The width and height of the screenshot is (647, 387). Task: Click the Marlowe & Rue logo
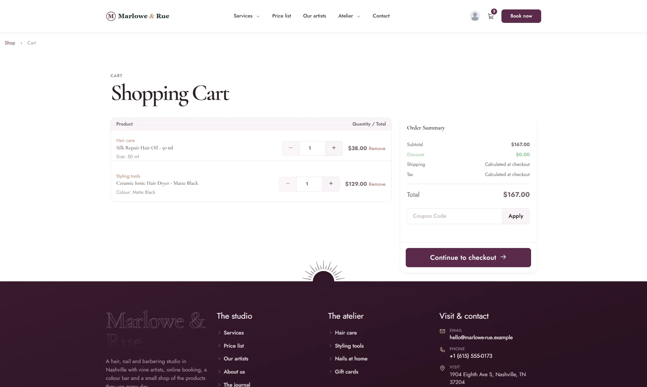click(x=137, y=16)
